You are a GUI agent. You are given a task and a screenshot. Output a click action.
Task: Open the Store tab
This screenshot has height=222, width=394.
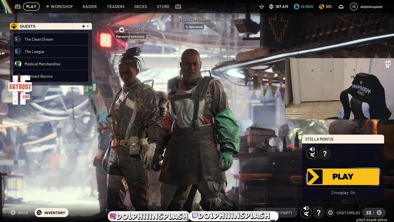click(x=163, y=6)
